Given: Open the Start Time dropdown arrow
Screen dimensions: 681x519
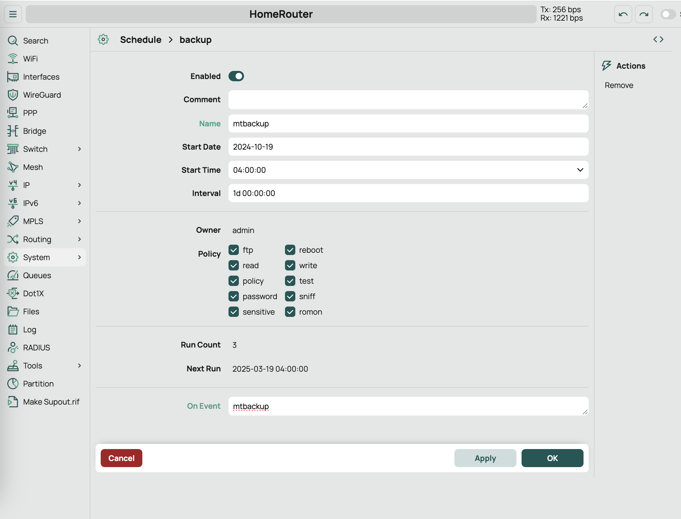Looking at the screenshot, I should [580, 170].
